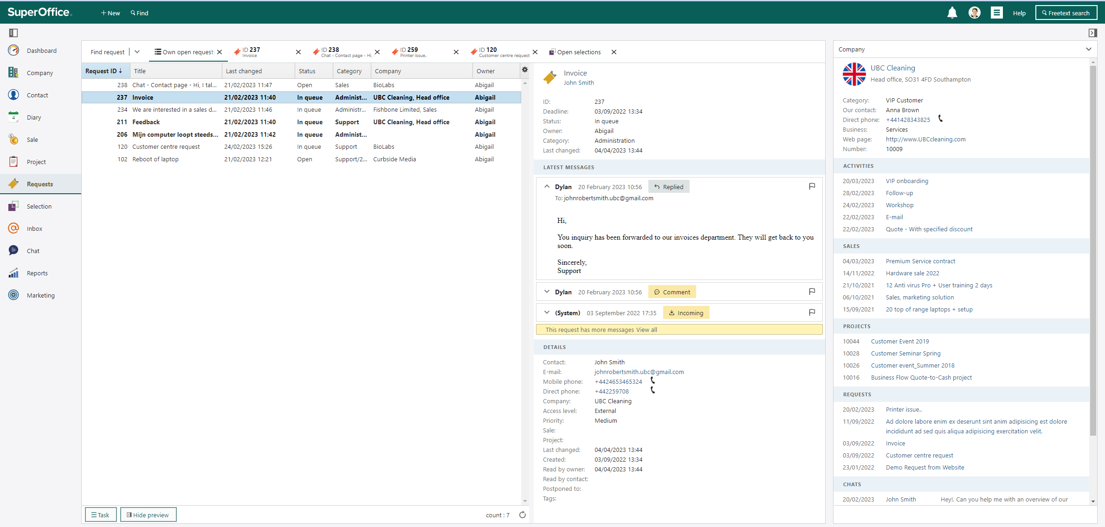Viewport: 1105px width, 527px height.
Task: Select request 102 Reboot of laptop
Action: [302, 159]
